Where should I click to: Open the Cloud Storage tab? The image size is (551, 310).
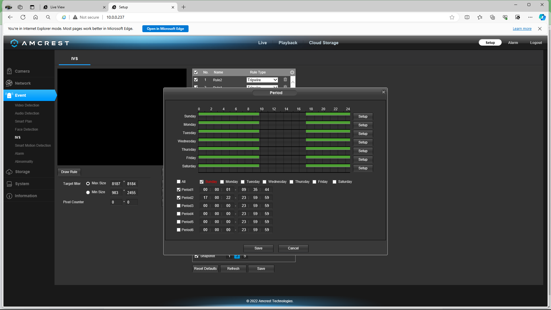pyautogui.click(x=323, y=43)
